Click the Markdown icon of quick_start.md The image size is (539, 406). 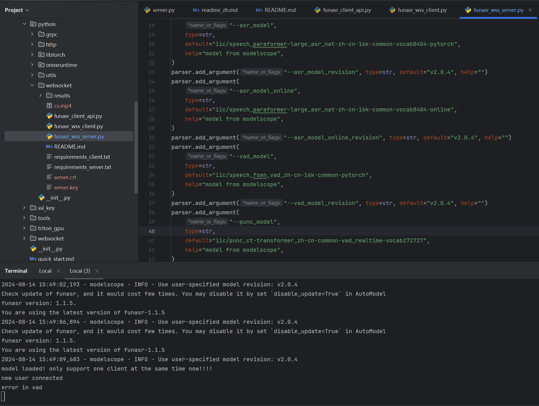pyautogui.click(x=33, y=259)
